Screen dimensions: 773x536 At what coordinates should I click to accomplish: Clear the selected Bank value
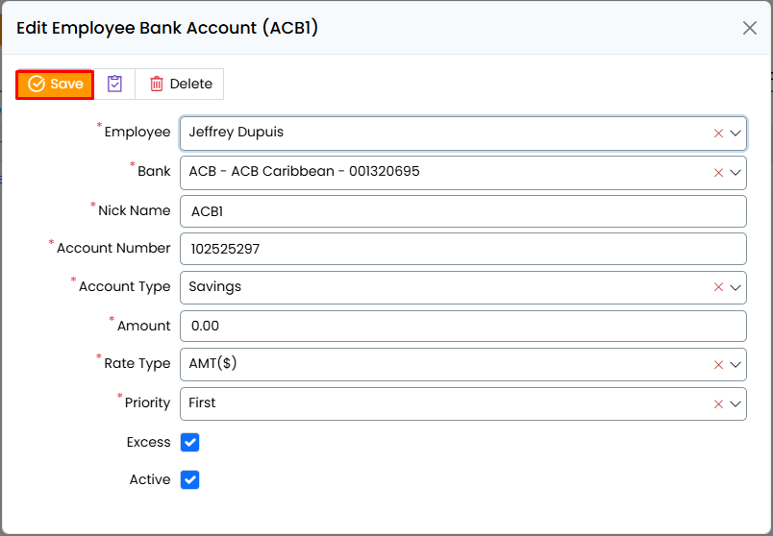(x=718, y=173)
